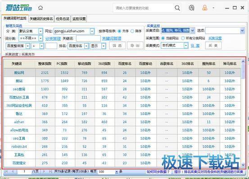Viewport: 249px width, 179px height.
Task: Click value 2321 in 整体指数 column
Action: pos(45,73)
